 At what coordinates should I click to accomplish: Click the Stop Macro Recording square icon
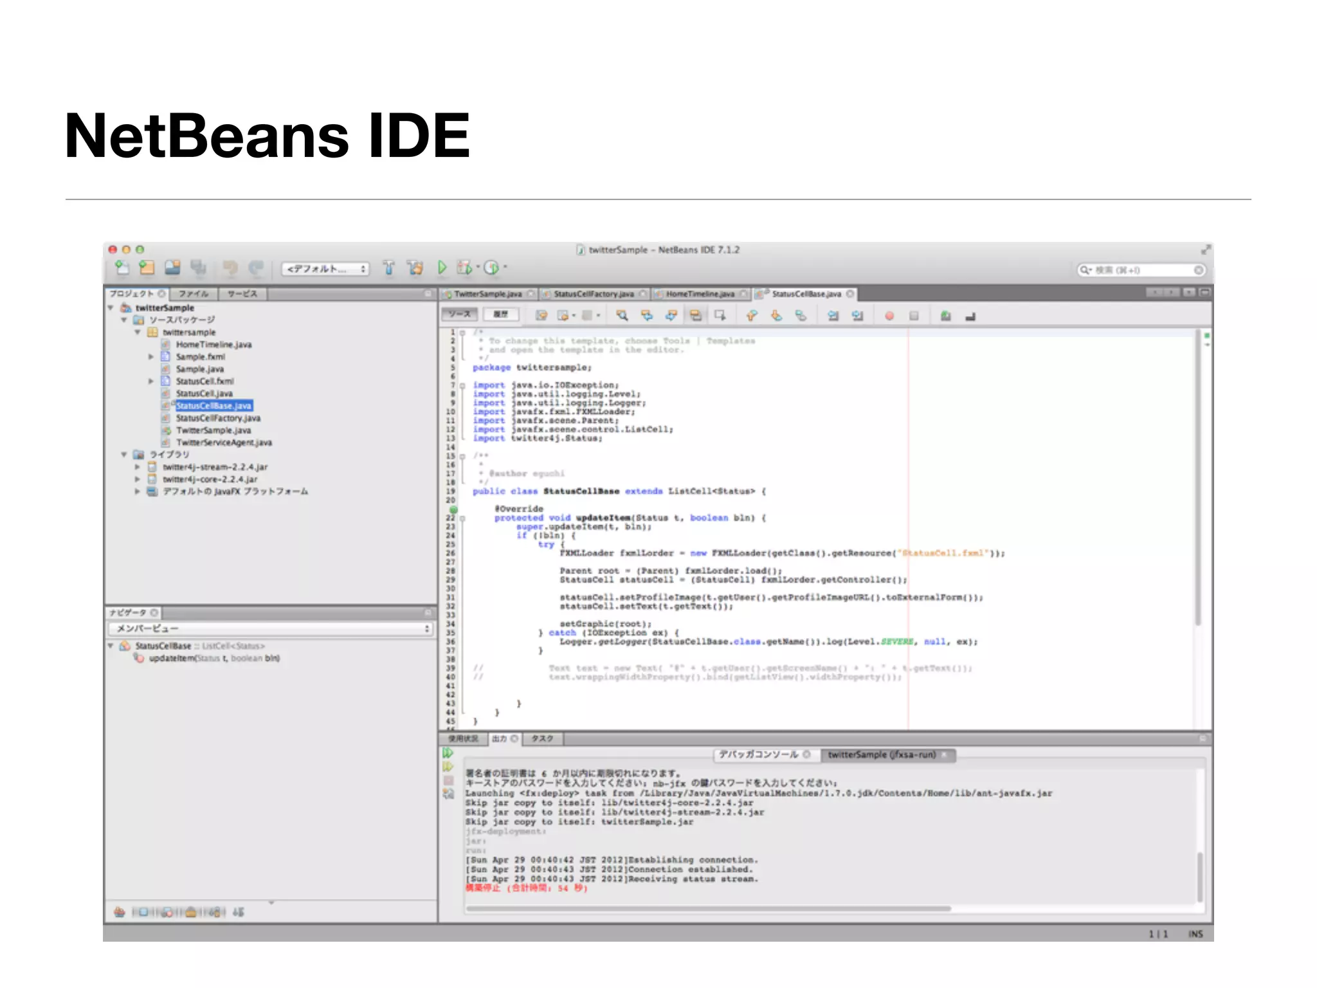(x=914, y=316)
